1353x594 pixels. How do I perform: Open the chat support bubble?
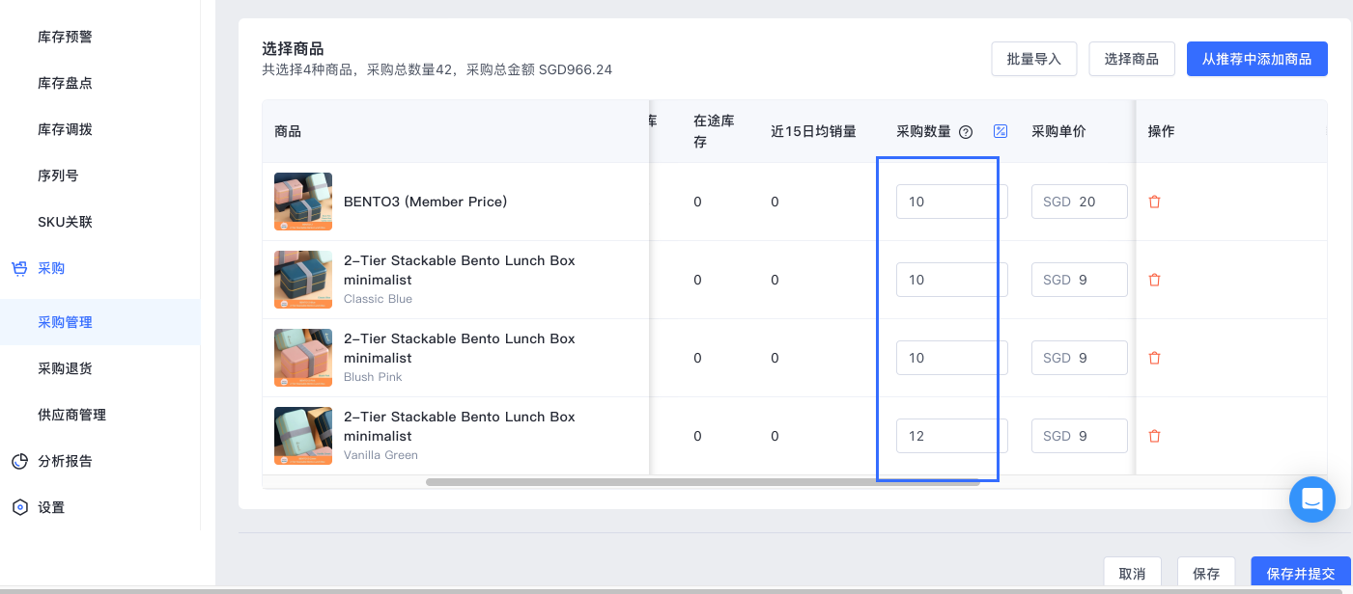tap(1312, 499)
